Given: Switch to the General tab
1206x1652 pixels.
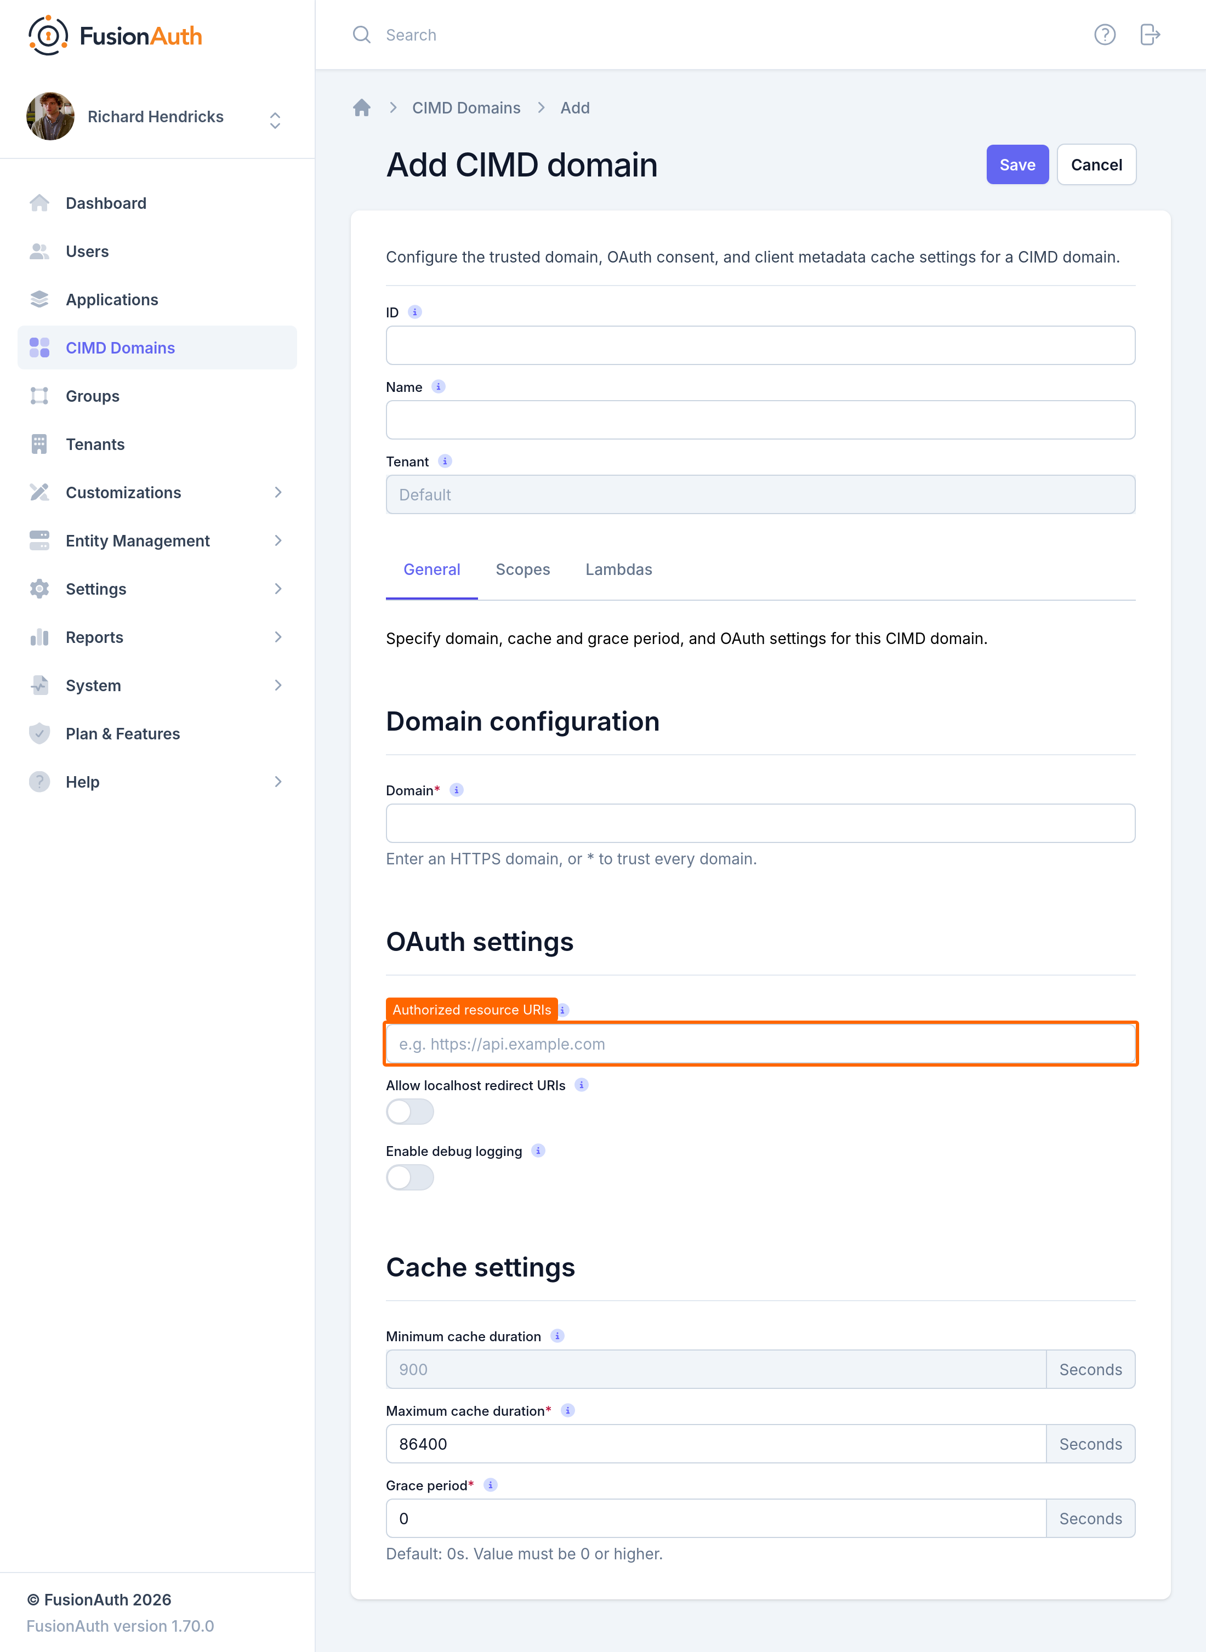Looking at the screenshot, I should (431, 569).
